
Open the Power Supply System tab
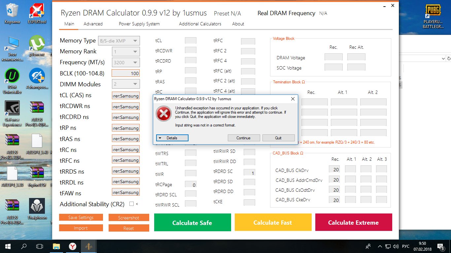[x=139, y=24]
